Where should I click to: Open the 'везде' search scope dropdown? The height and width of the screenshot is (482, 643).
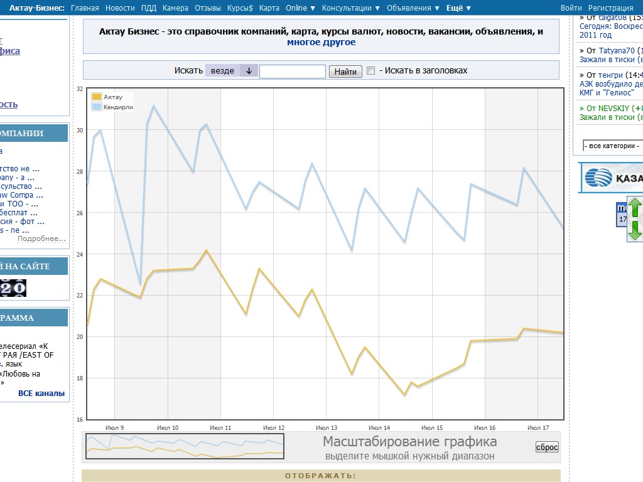pos(232,70)
